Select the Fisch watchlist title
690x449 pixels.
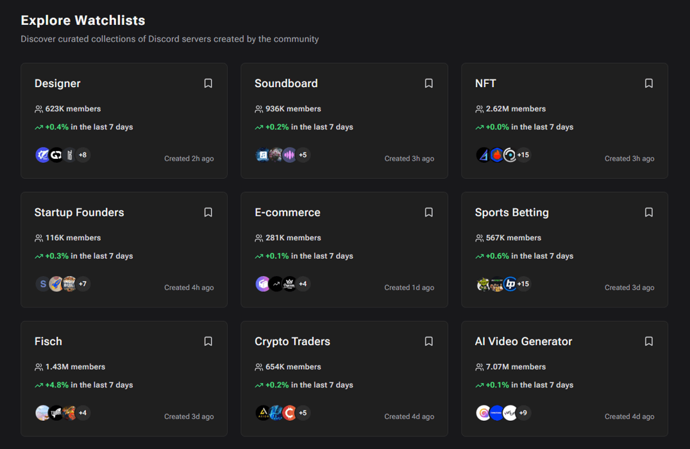[x=48, y=341]
